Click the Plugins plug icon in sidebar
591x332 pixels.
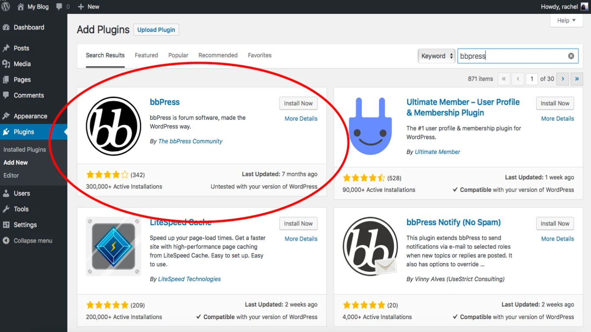click(x=6, y=132)
